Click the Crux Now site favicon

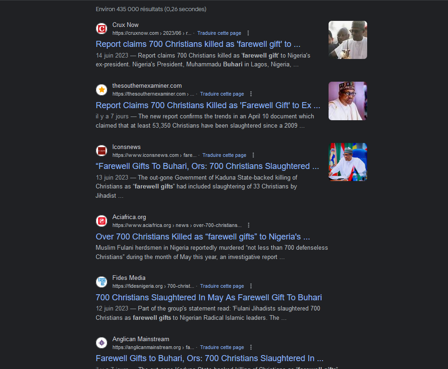click(101, 28)
